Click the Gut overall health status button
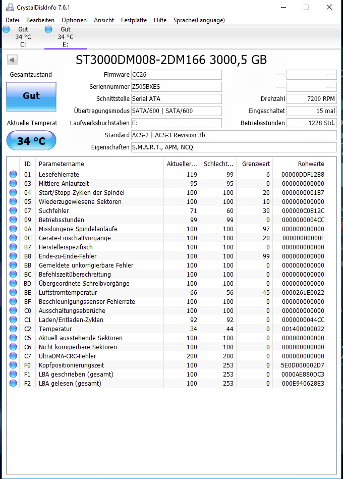Screen dimensions: 343x479 click(31, 96)
